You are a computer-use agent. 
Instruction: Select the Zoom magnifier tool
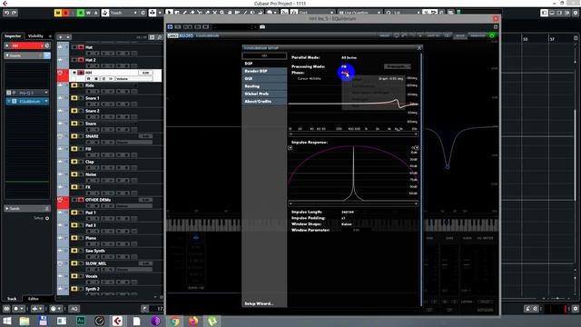[x=222, y=13]
